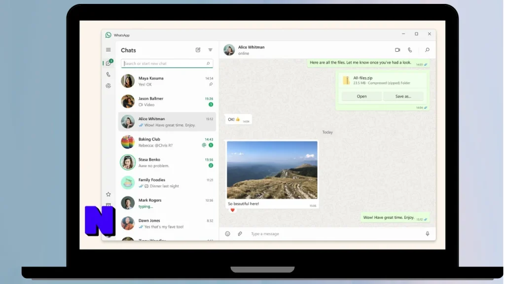
Task: Open the hamburger menu in the sidebar
Action: pos(108,50)
